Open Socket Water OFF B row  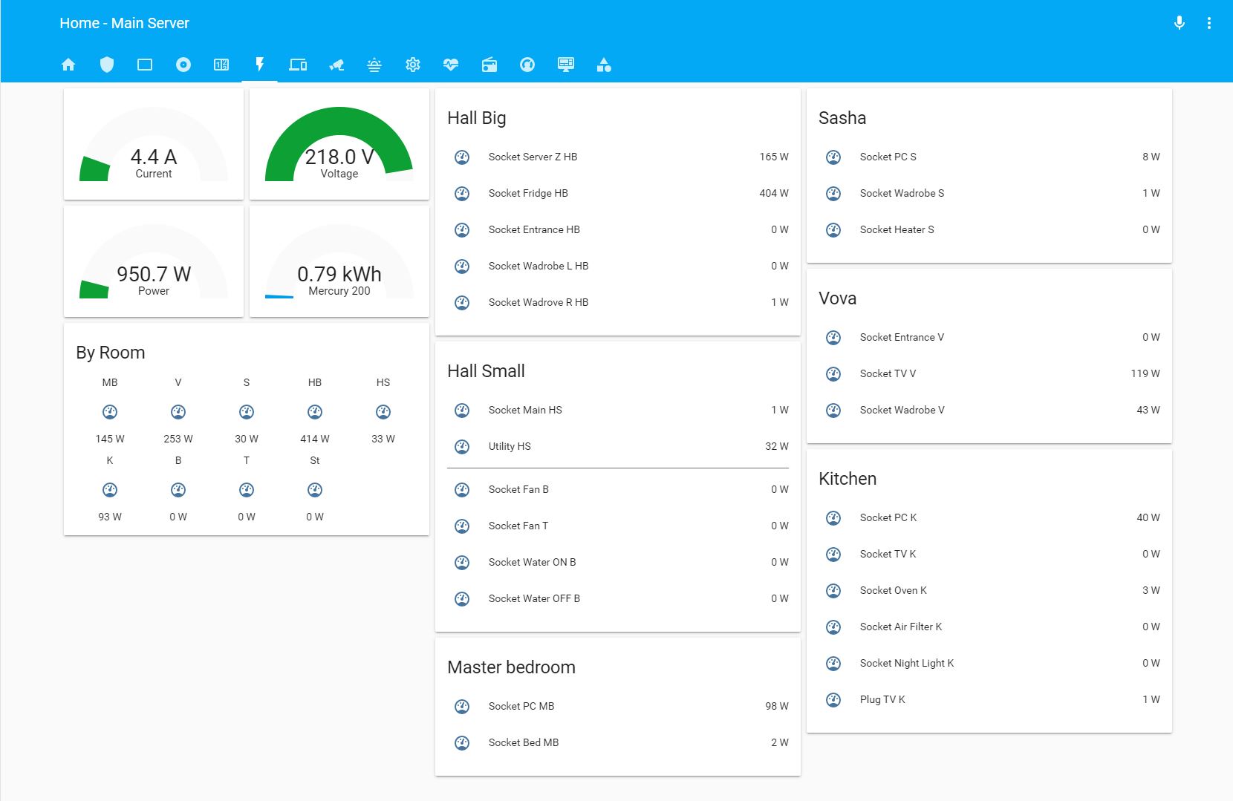coord(618,598)
